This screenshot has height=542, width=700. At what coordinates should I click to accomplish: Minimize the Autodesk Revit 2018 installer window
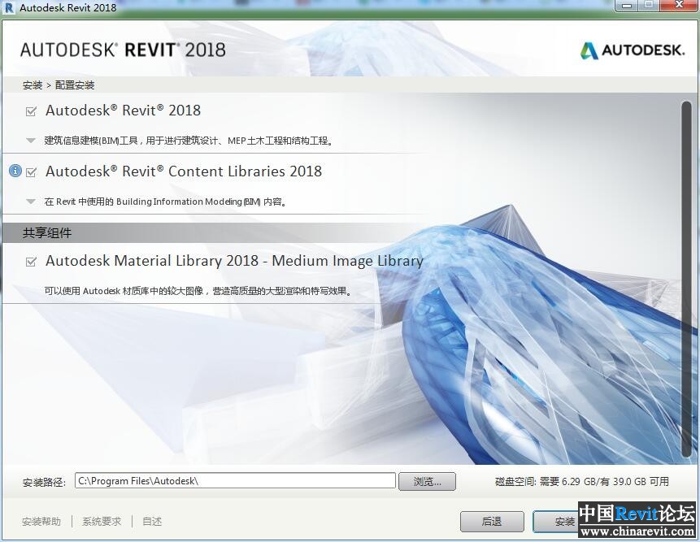[627, 6]
